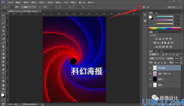Open the 文件(F) menu
This screenshot has height=106, width=184.
click(x=10, y=2)
